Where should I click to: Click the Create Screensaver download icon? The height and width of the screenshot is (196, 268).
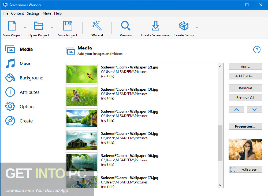pyautogui.click(x=155, y=26)
